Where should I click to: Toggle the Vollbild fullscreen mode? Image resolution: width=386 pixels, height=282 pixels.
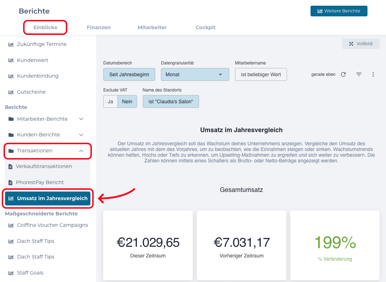click(360, 43)
